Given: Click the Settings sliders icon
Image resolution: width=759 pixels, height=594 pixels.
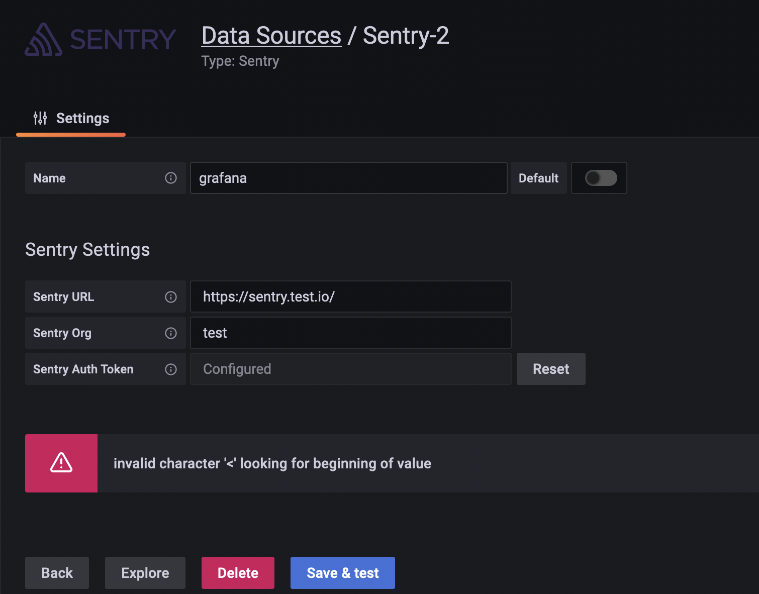Looking at the screenshot, I should click(x=40, y=118).
